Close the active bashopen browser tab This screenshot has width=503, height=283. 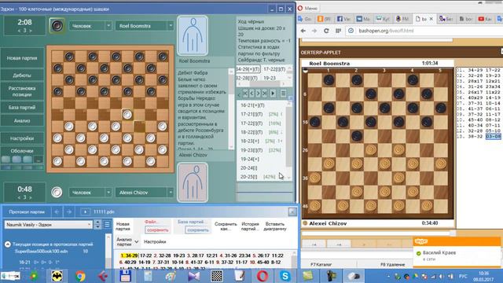pyautogui.click(x=431, y=19)
